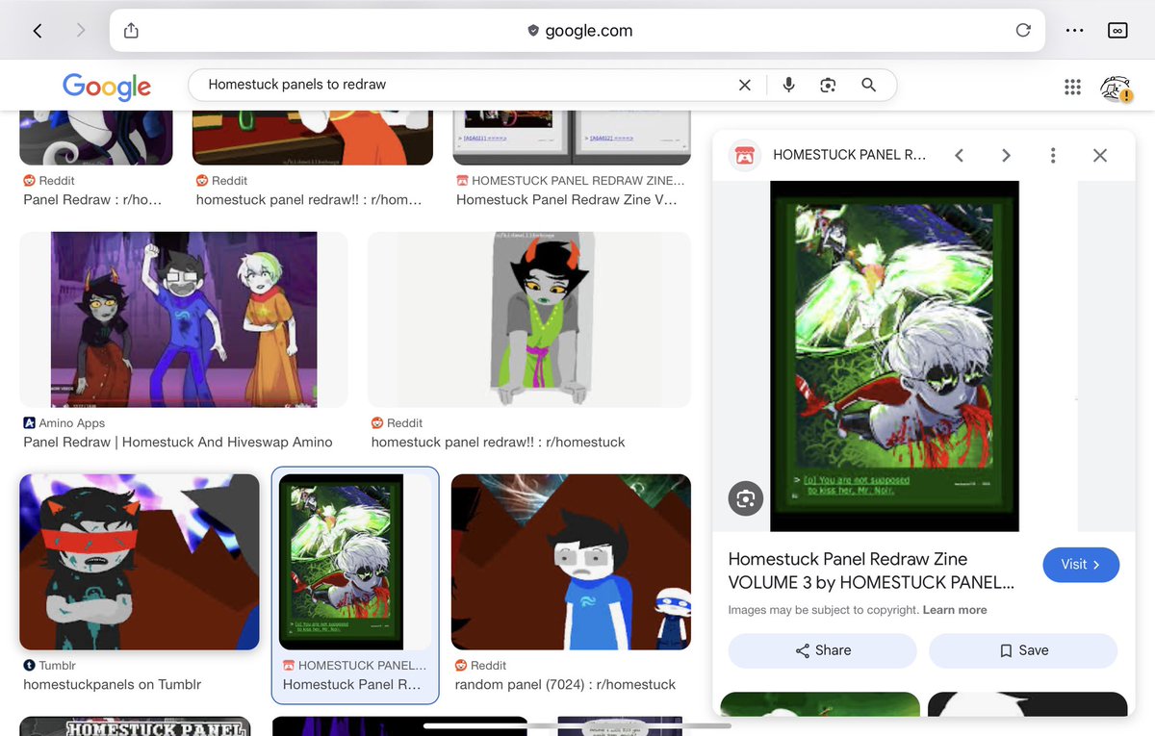Image resolution: width=1155 pixels, height=736 pixels.
Task: Show previous image in preview panel
Action: [959, 155]
